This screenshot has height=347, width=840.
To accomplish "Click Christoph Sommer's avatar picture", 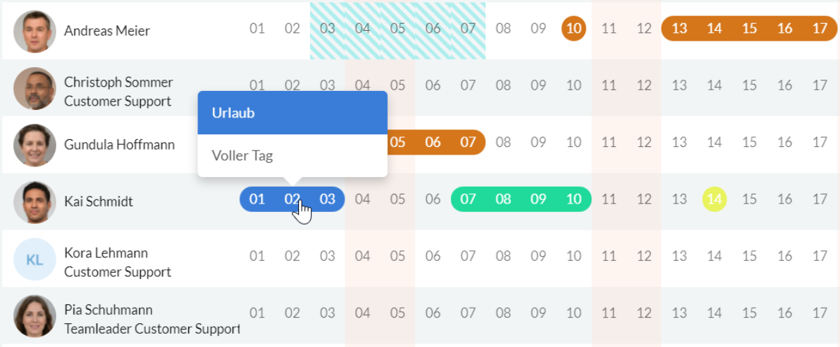I will point(34,88).
